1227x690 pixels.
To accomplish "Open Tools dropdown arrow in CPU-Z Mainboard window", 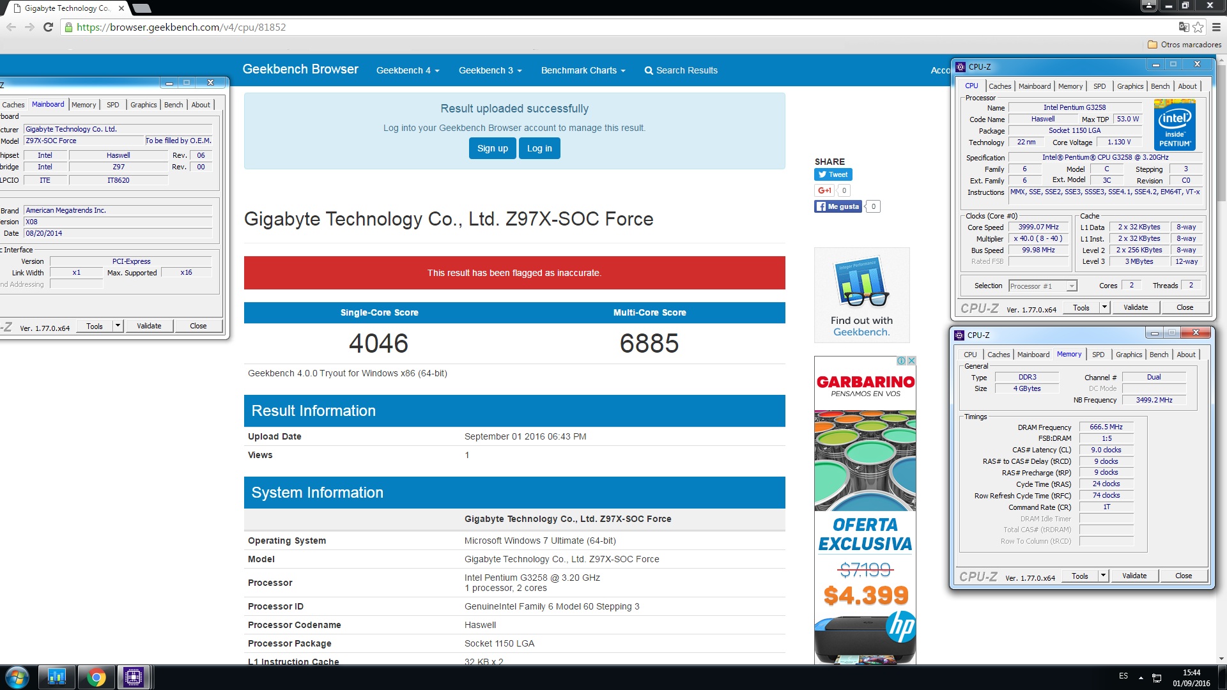I will coord(118,326).
